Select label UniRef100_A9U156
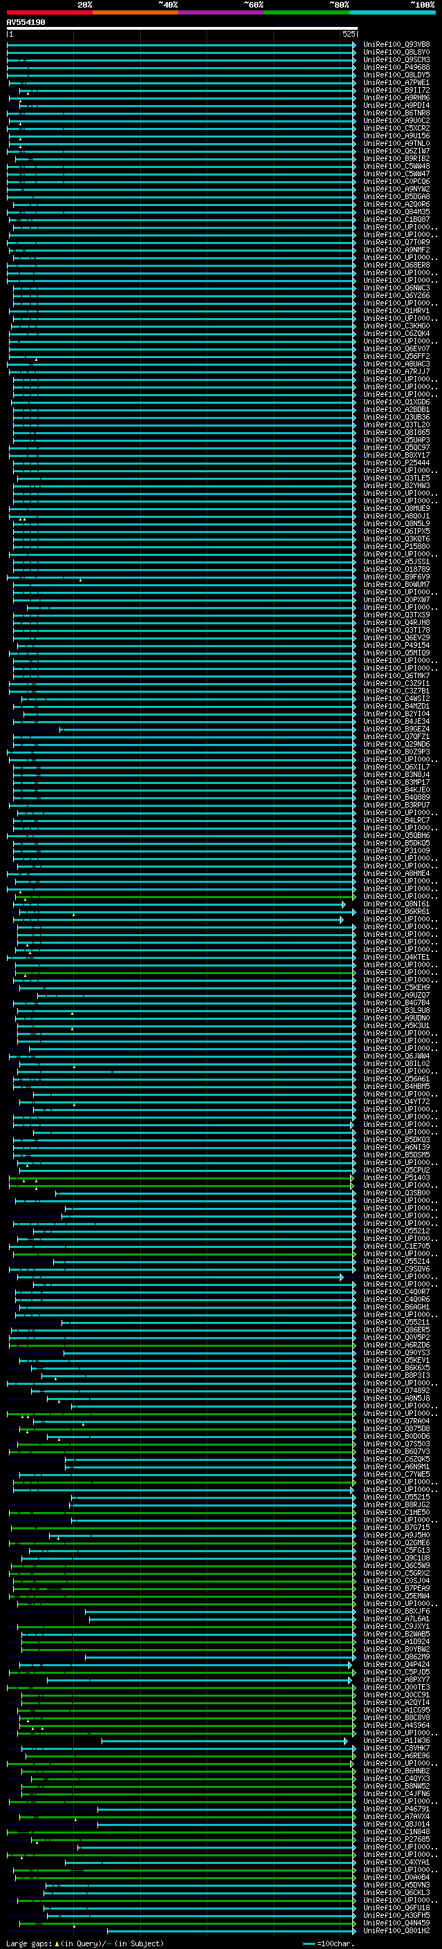Image resolution: width=442 pixels, height=1949 pixels. [396, 136]
